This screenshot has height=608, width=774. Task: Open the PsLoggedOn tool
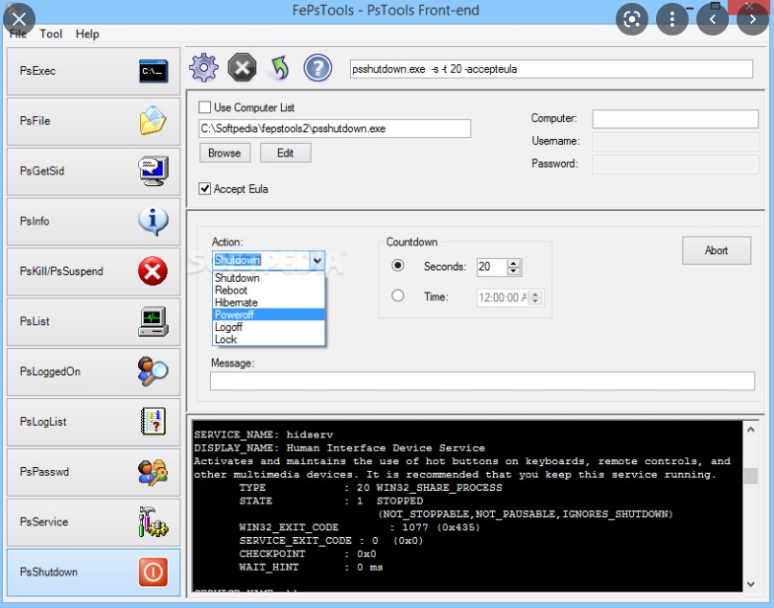[x=93, y=372]
